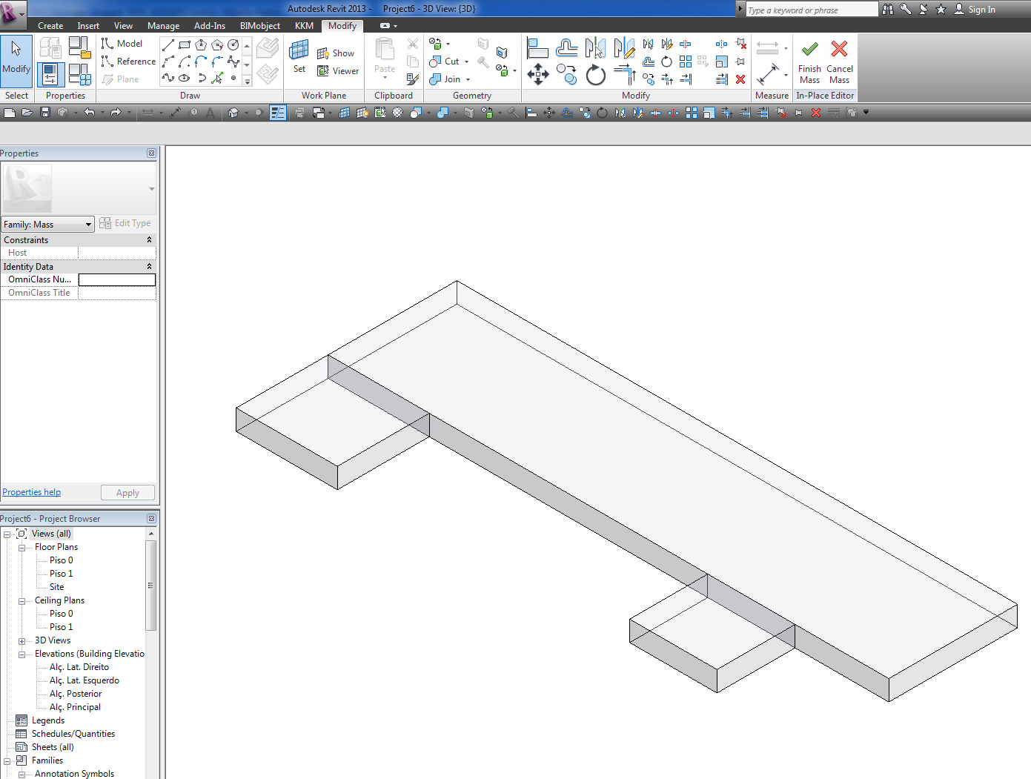Open a file with the quick access Open icon

[27, 113]
